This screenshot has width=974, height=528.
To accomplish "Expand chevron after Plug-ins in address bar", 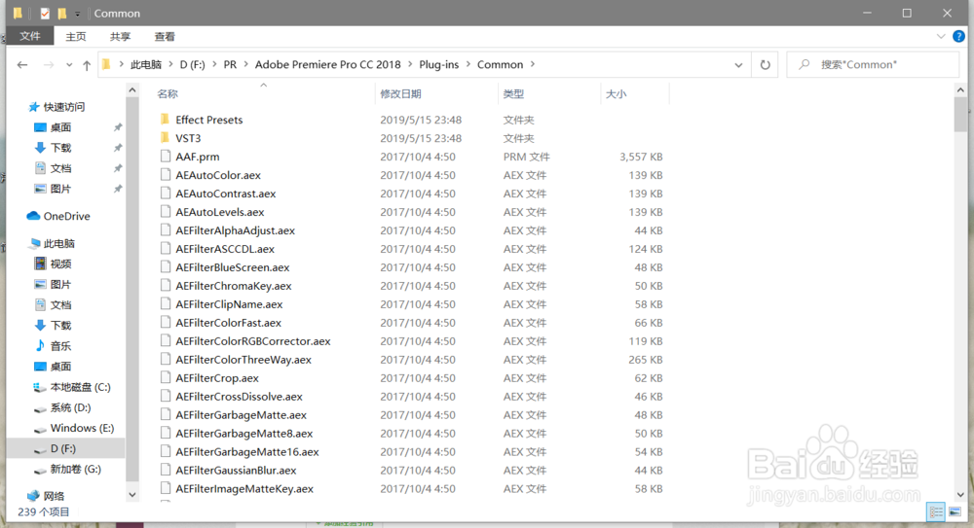I will [468, 64].
